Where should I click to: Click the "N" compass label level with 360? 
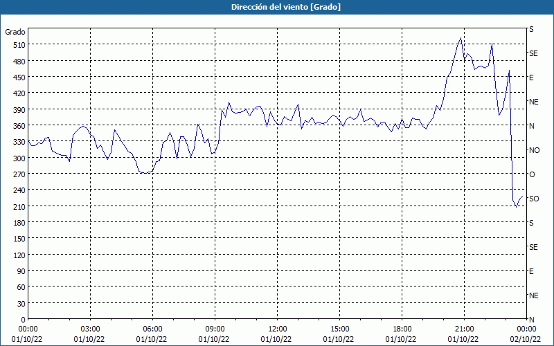click(x=531, y=126)
